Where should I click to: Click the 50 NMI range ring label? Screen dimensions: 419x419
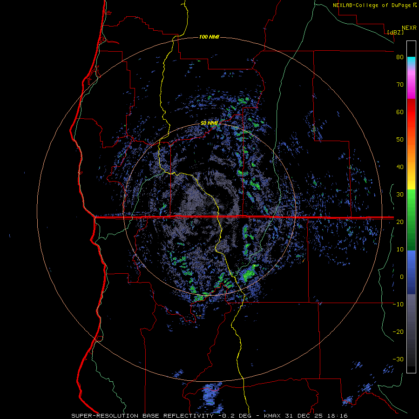(x=209, y=123)
